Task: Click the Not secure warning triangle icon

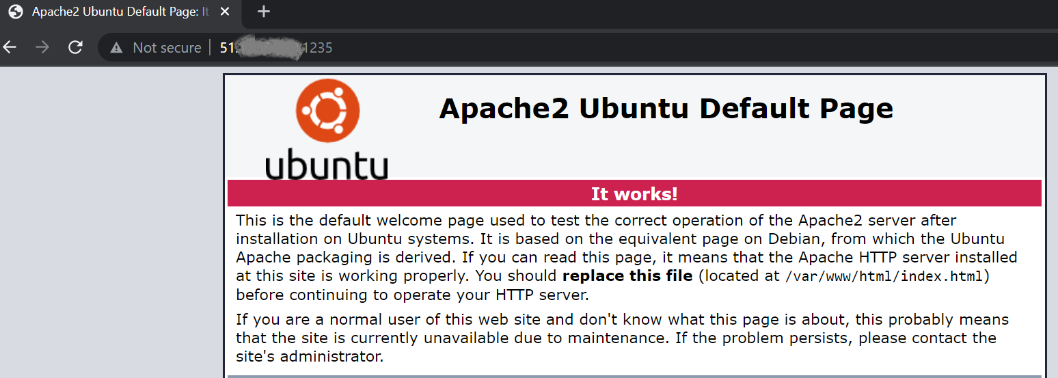Action: pos(117,48)
